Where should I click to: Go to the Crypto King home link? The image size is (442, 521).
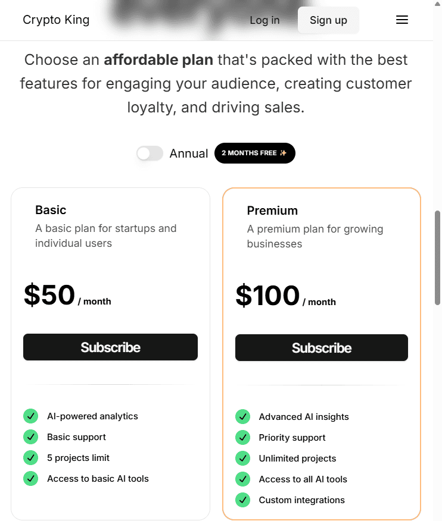[x=56, y=20]
